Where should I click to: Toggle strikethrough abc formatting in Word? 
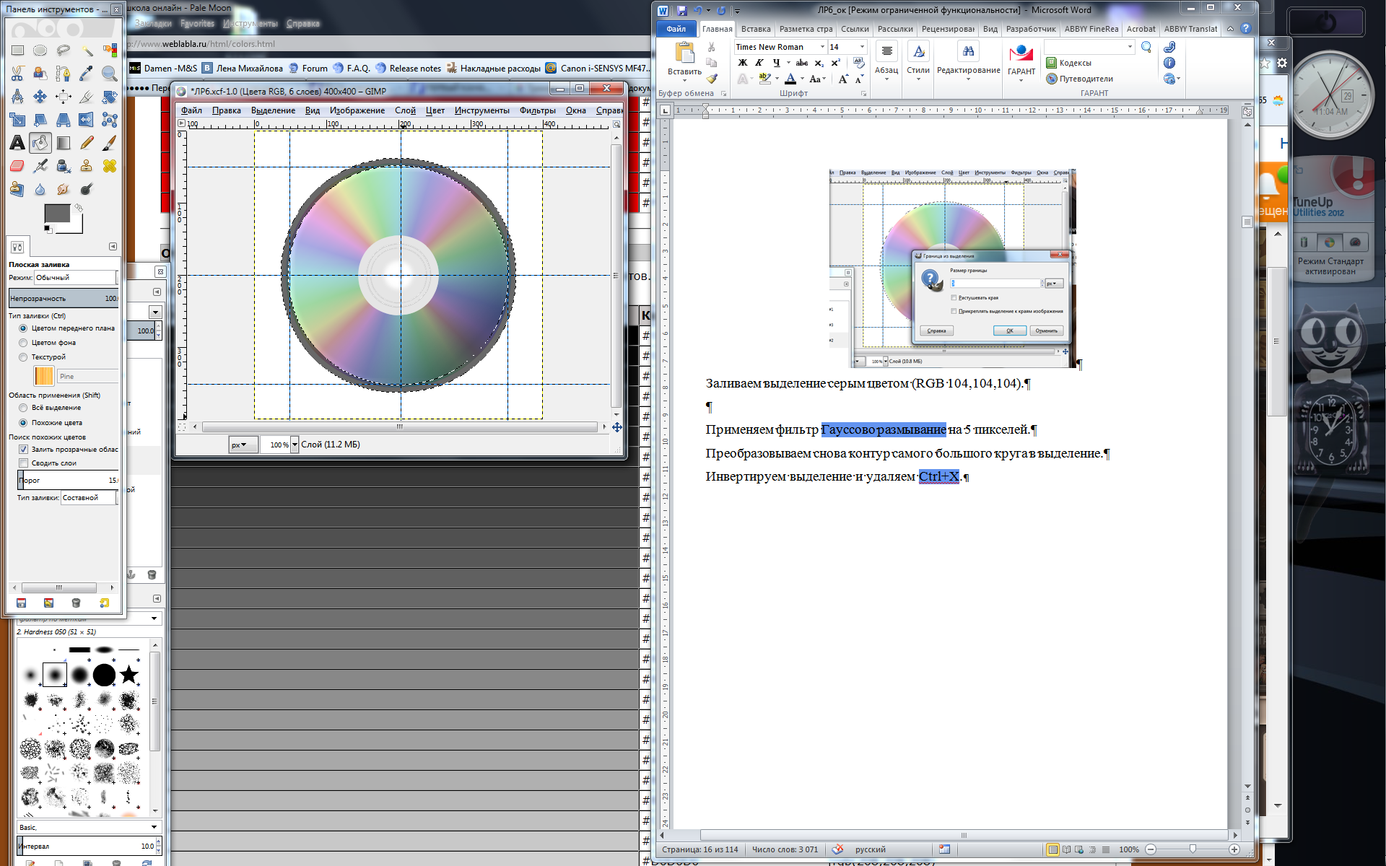tap(801, 63)
